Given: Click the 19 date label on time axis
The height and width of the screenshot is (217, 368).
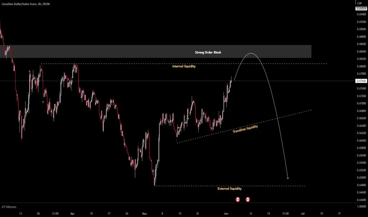Looking at the screenshot, I should pyautogui.click(x=268, y=213).
